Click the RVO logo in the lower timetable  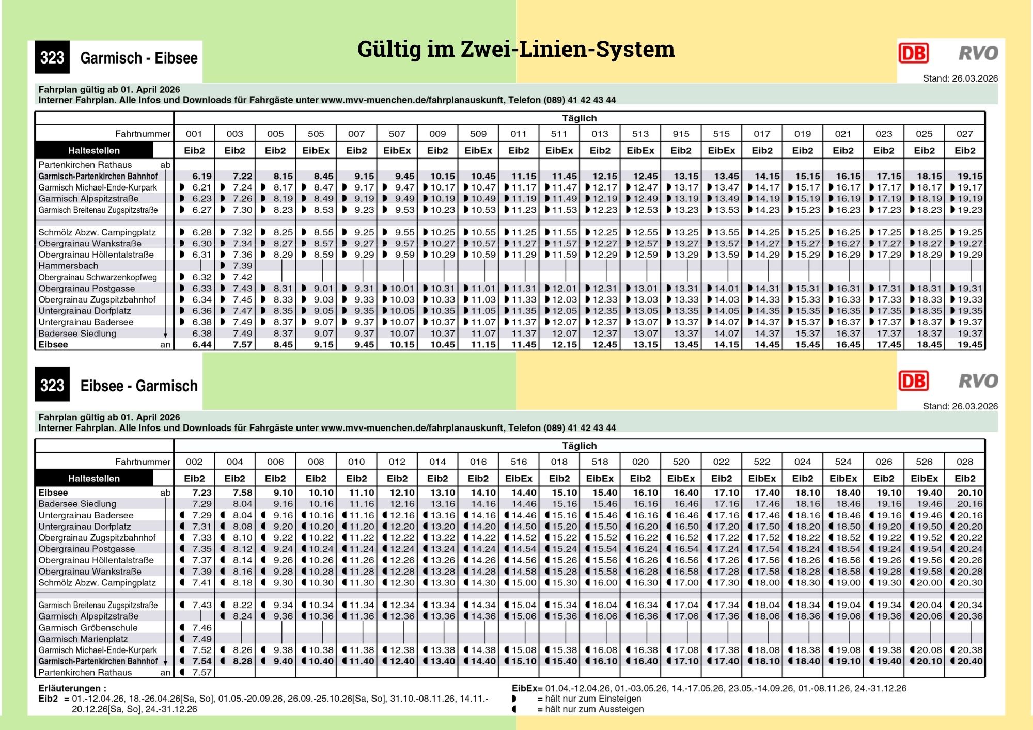(x=978, y=381)
